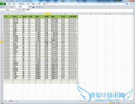Viewport: 135px width, 104px height.
Task: Click the 级别 header cell
Action: (48, 17)
